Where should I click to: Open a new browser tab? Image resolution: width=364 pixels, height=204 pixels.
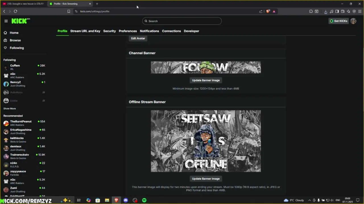(x=97, y=4)
